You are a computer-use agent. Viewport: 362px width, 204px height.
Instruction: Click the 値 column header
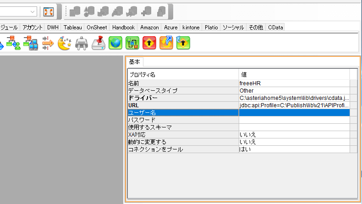[x=294, y=75]
